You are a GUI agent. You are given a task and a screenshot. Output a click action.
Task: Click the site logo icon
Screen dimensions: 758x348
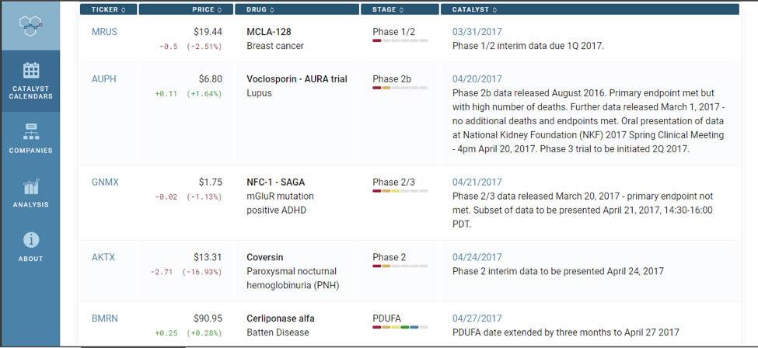point(30,26)
